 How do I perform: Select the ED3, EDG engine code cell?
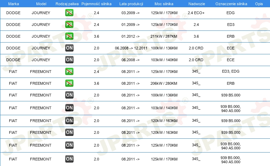pos(231,71)
